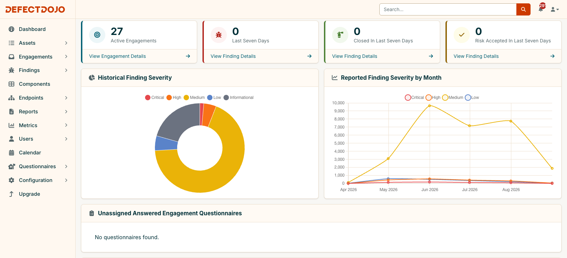Click the Endpoints sitemap icon
567x258 pixels.
[11, 98]
